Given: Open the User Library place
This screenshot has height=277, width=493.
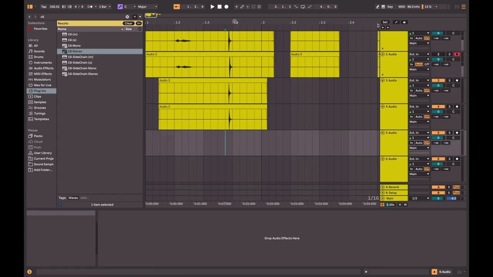Looking at the screenshot, I should (x=42, y=153).
